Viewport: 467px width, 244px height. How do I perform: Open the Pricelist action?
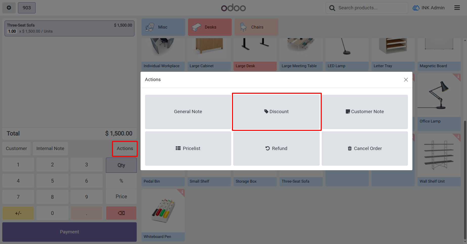tap(188, 149)
